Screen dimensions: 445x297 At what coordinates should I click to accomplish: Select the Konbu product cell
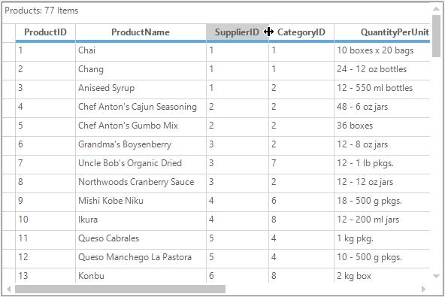coord(141,275)
